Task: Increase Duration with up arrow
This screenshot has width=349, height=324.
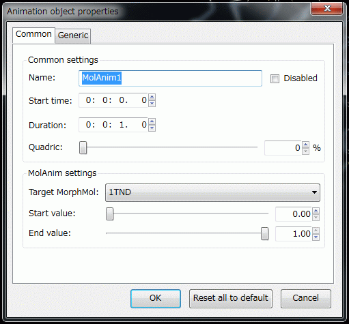Action: pos(152,121)
